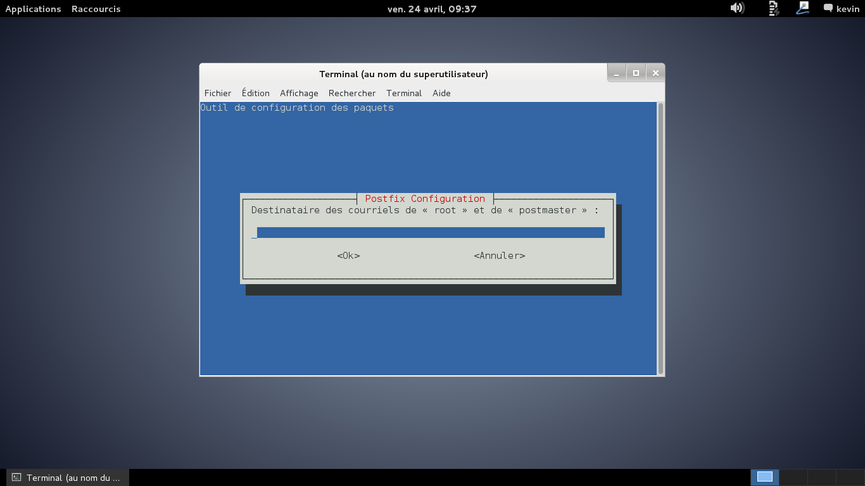
Task: Switch to the second workspace
Action: pos(793,477)
